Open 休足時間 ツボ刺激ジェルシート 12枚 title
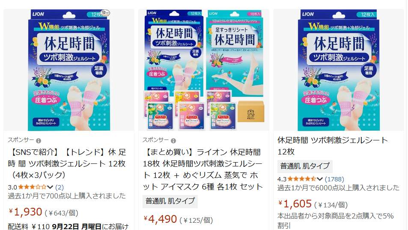The width and height of the screenshot is (408, 230). tap(333, 146)
